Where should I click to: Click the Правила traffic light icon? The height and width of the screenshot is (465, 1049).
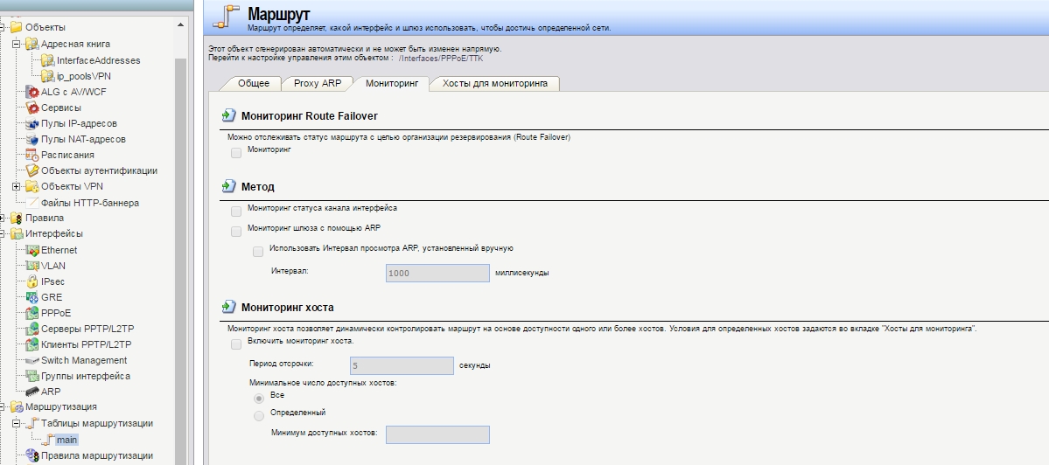click(16, 218)
